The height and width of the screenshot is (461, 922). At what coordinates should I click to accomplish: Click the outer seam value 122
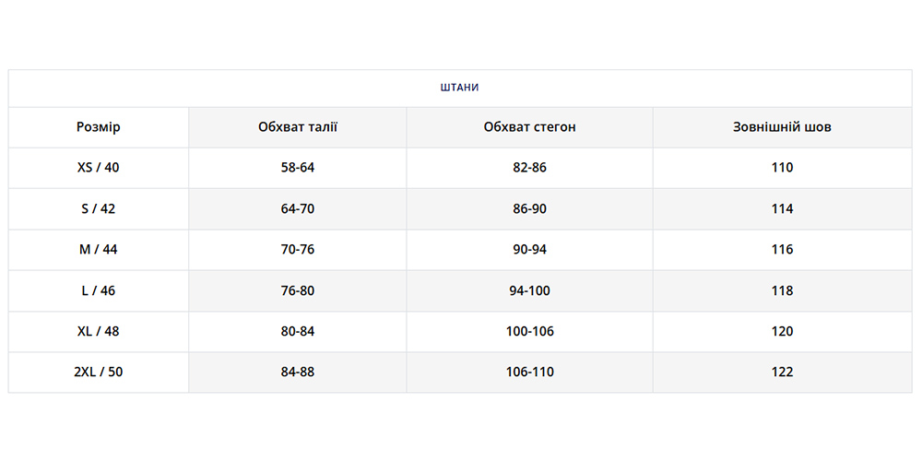pyautogui.click(x=782, y=372)
